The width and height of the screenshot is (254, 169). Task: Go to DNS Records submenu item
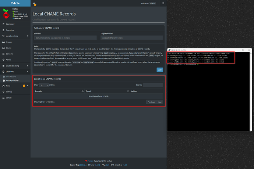pos(12,76)
